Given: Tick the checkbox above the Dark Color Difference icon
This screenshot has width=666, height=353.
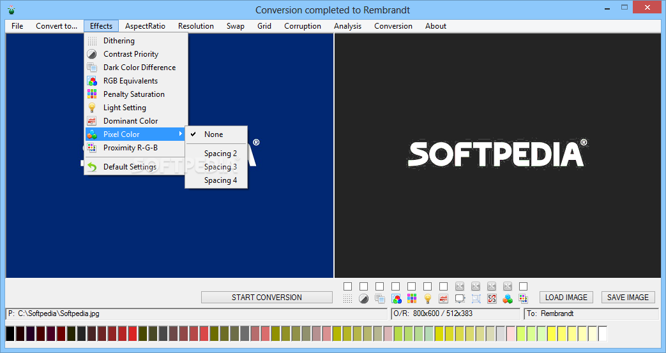Looking at the screenshot, I should (380, 287).
